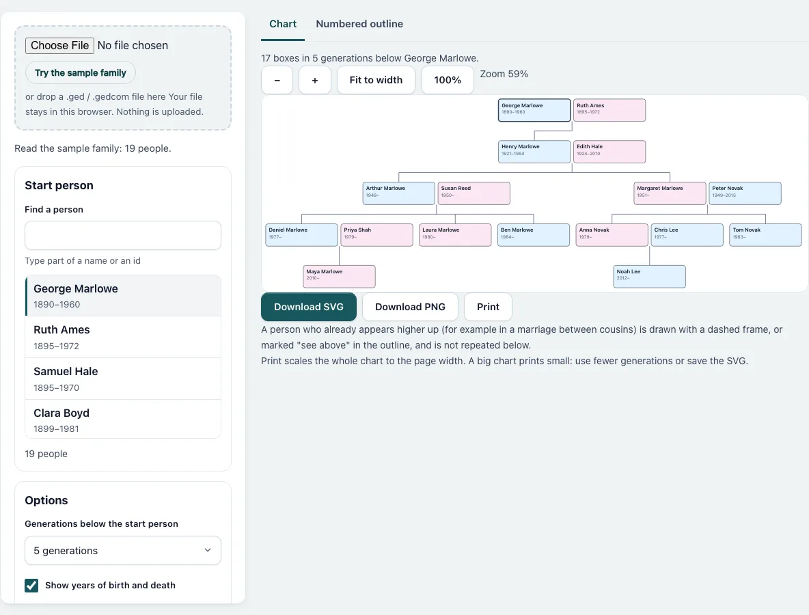Screen dimensions: 809x615
Task: Click the Noah Lee chart box
Action: tap(650, 277)
